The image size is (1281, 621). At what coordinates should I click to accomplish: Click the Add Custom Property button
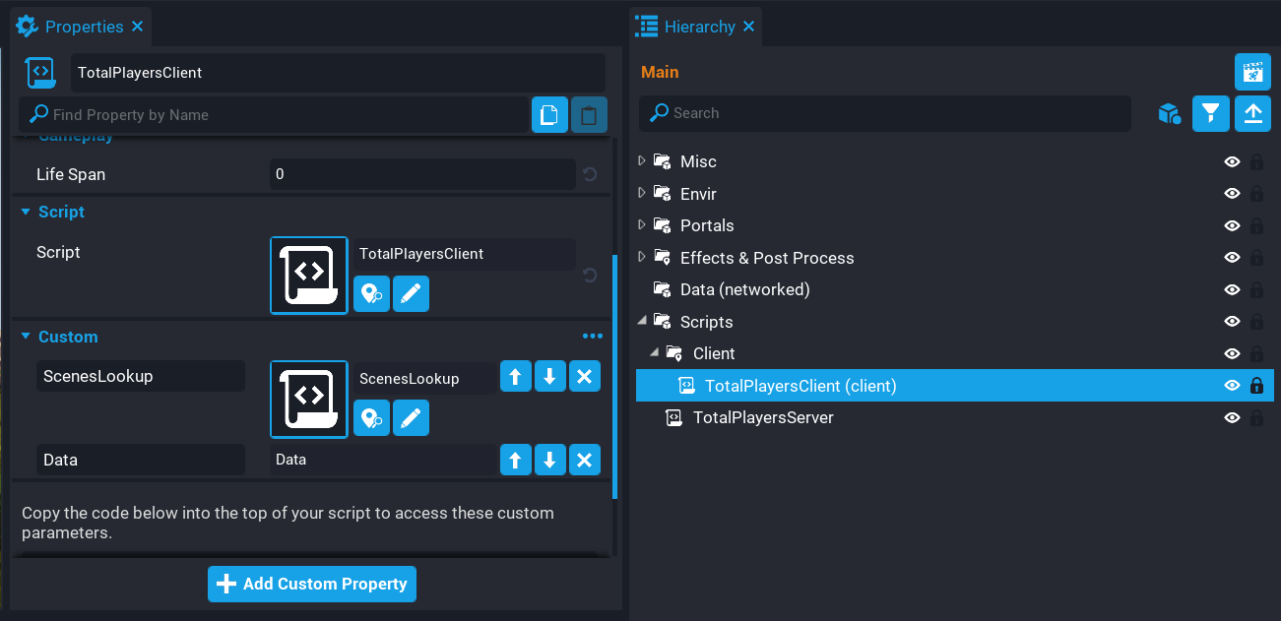(312, 584)
